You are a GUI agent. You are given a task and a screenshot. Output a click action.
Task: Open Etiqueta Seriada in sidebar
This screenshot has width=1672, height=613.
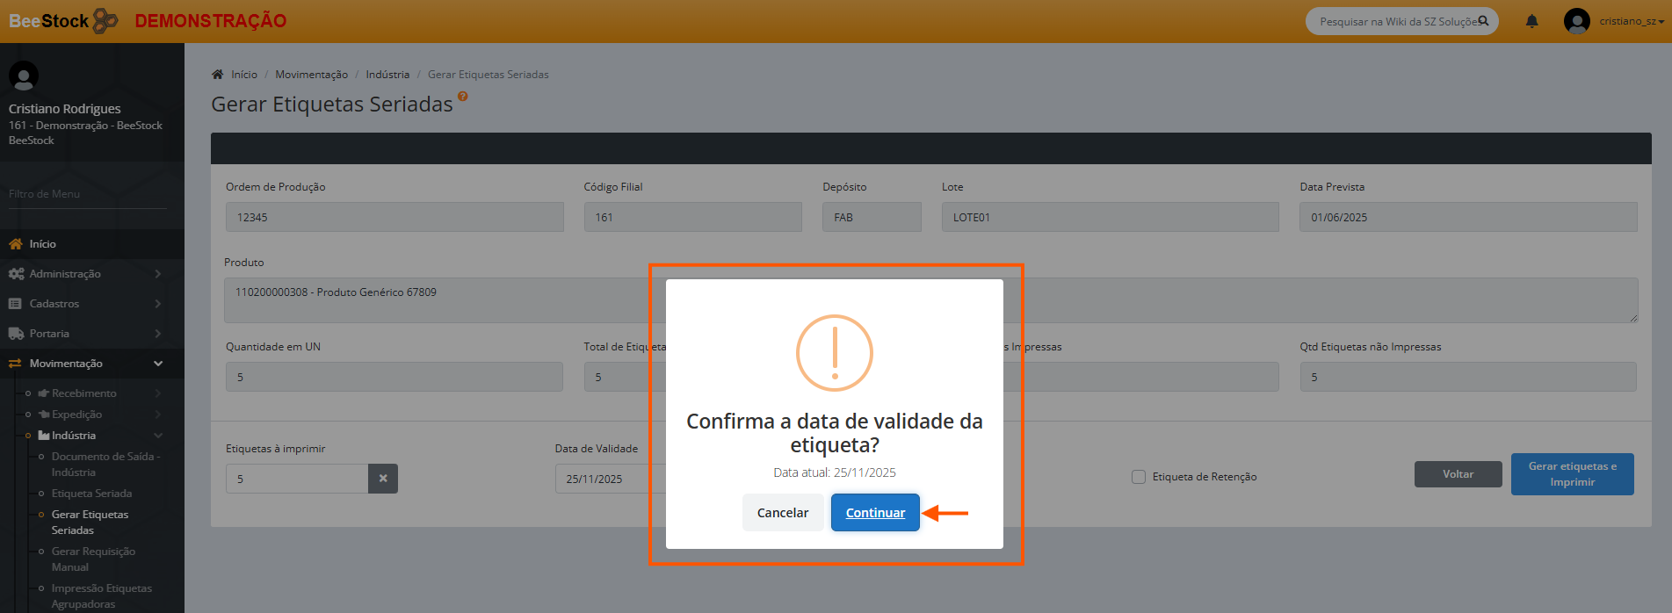(91, 494)
